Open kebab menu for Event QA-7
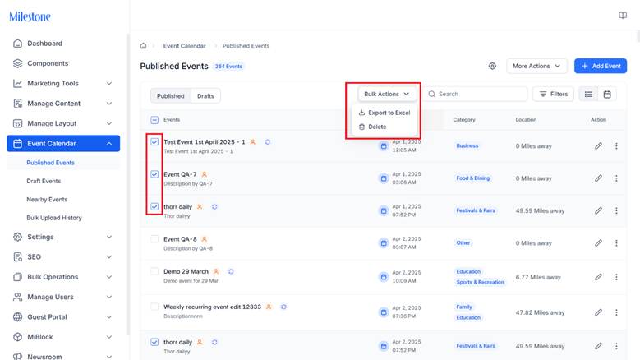 tap(616, 178)
